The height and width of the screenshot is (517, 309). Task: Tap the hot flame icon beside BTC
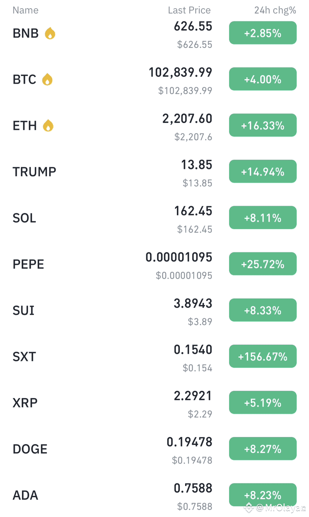(x=47, y=80)
